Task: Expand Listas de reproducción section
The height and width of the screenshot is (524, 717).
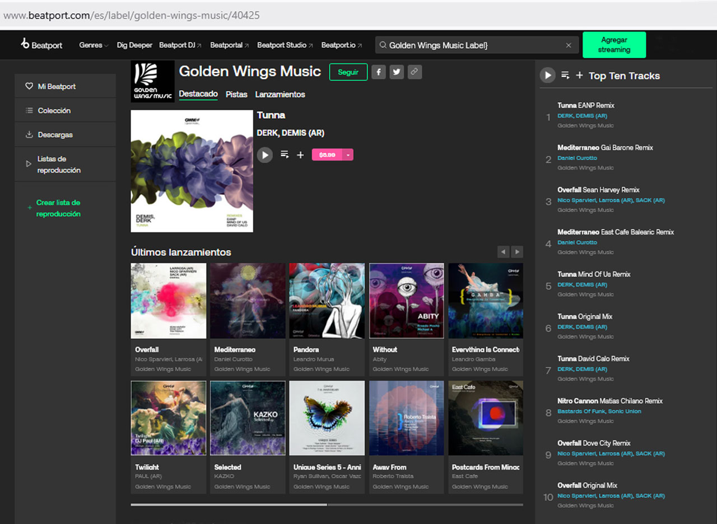Action: [65, 164]
